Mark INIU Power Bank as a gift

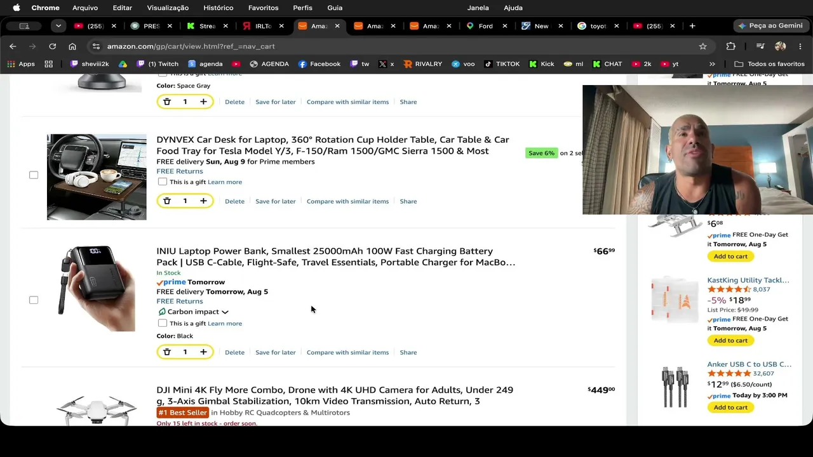pos(163,323)
